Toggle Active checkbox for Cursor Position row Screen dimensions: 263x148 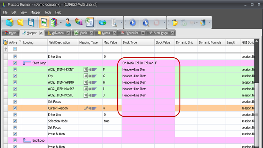(15, 108)
